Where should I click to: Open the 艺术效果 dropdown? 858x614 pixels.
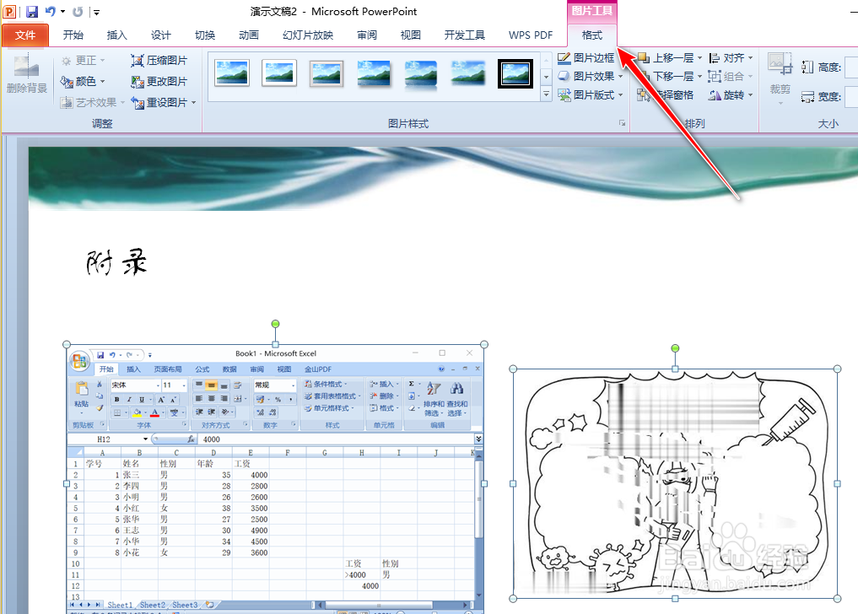(x=93, y=102)
